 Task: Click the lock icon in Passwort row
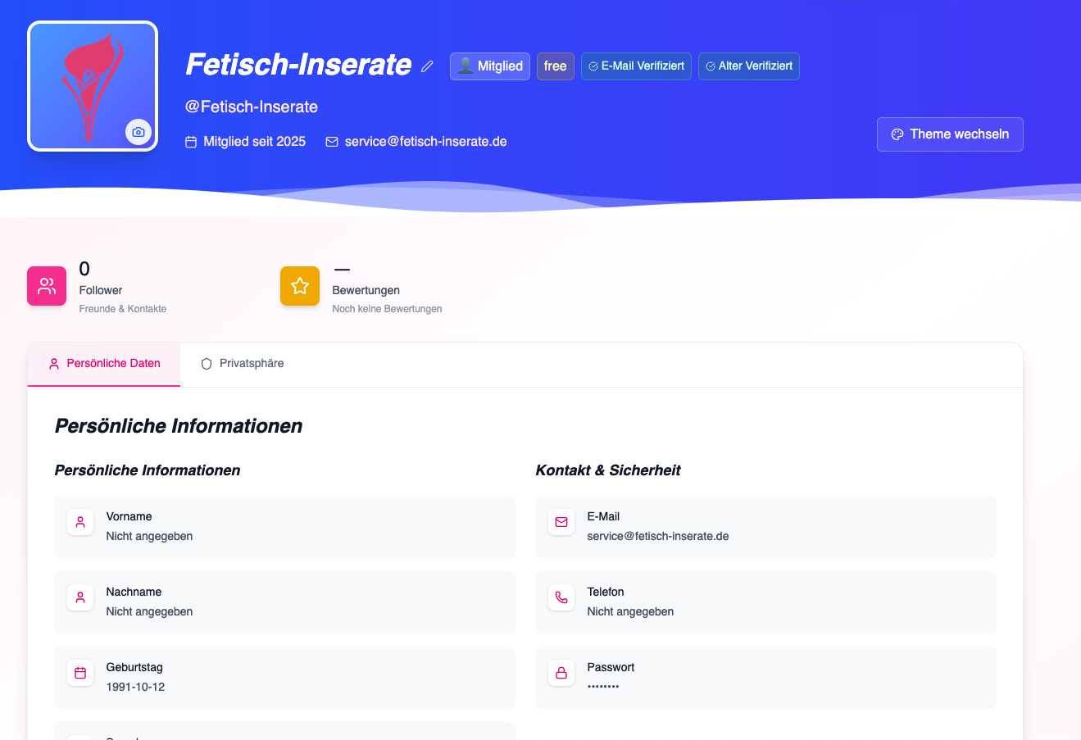click(561, 673)
